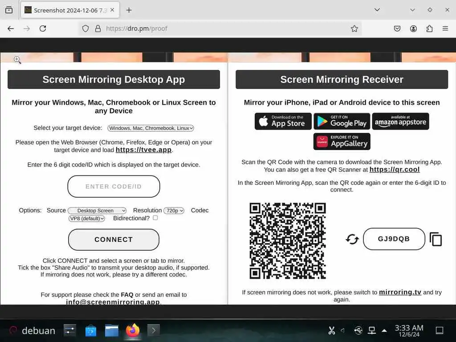Click the volume speaker tray icon

click(x=343, y=330)
